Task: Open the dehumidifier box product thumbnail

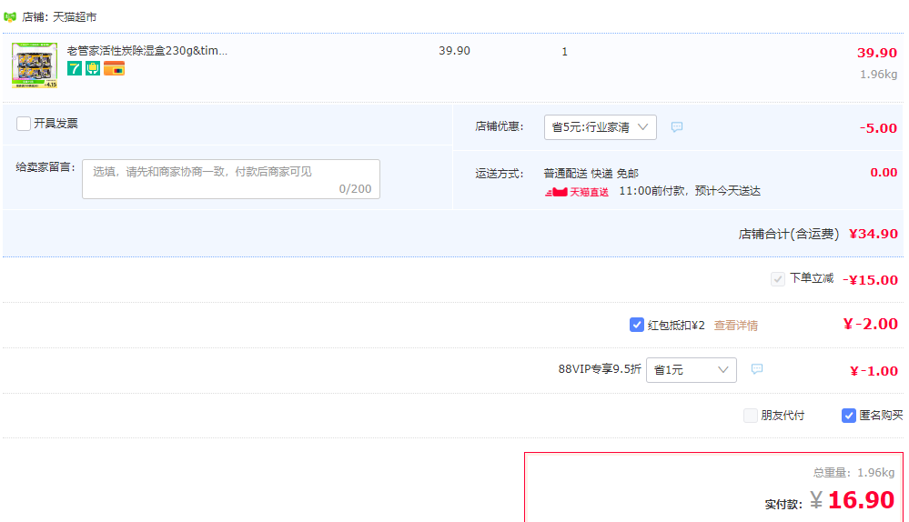Action: (35, 65)
